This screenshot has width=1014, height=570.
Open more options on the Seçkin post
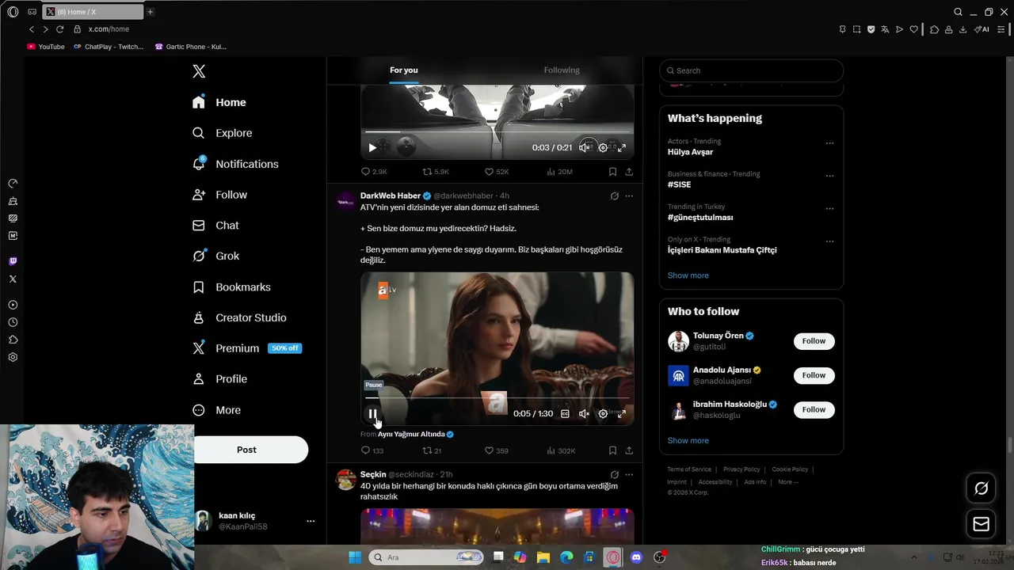[x=629, y=475]
